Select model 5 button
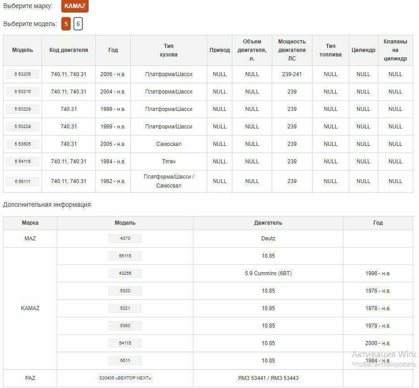The width and height of the screenshot is (419, 388). click(x=66, y=24)
